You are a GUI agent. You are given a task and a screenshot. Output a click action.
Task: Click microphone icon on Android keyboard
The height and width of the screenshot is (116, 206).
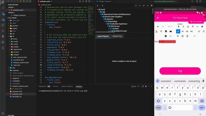pos(203,81)
